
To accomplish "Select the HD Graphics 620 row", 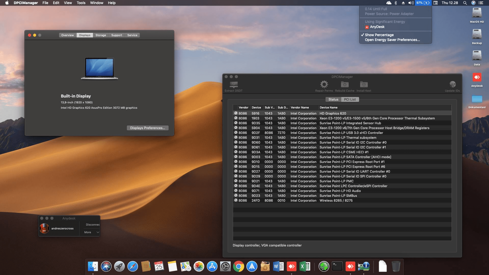I will point(342,113).
